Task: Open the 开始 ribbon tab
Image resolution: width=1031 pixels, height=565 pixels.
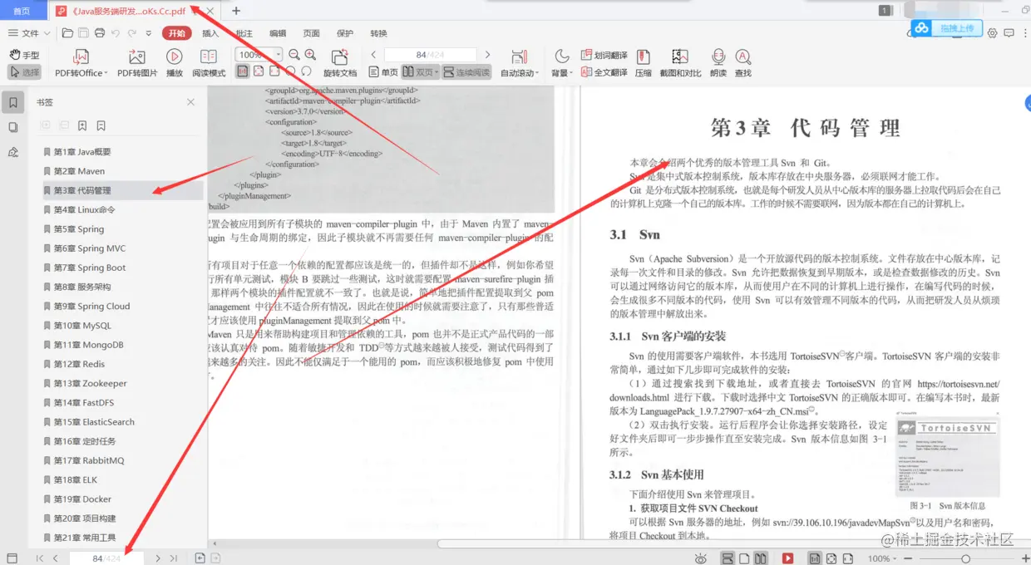Action: tap(177, 33)
